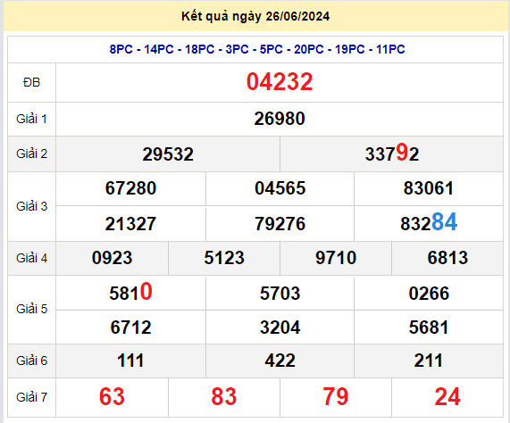Click the ĐB row label
The height and width of the screenshot is (423, 510).
31,82
